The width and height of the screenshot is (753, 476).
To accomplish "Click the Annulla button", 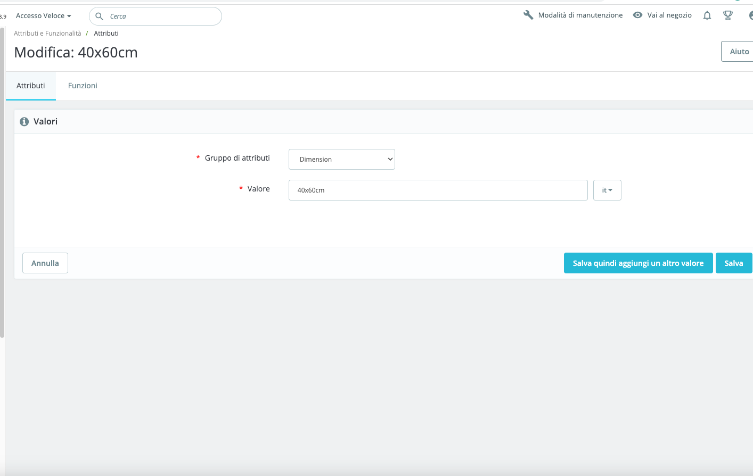I will coord(45,263).
